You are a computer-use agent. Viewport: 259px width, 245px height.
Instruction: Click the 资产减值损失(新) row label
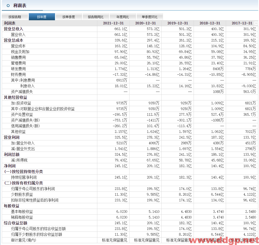(x=25, y=120)
